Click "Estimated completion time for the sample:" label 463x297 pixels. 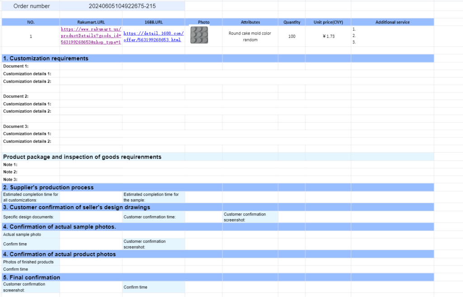[151, 197]
